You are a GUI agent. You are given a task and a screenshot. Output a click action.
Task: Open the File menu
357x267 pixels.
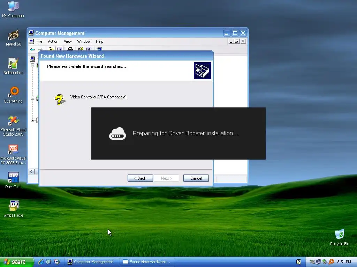click(39, 41)
